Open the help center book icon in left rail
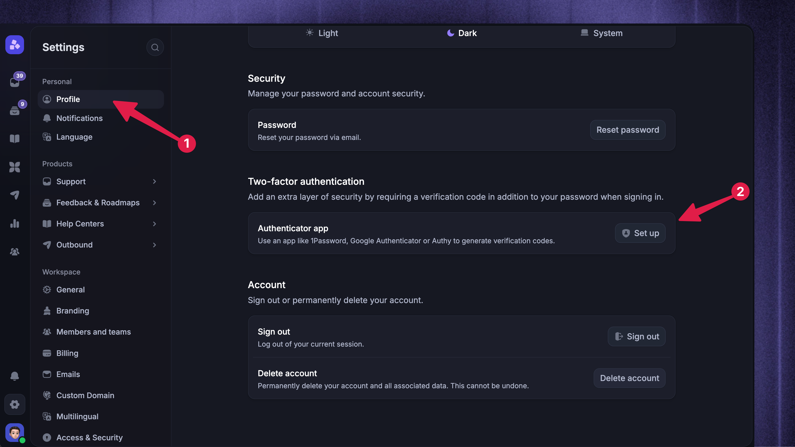795x447 pixels. coord(14,139)
